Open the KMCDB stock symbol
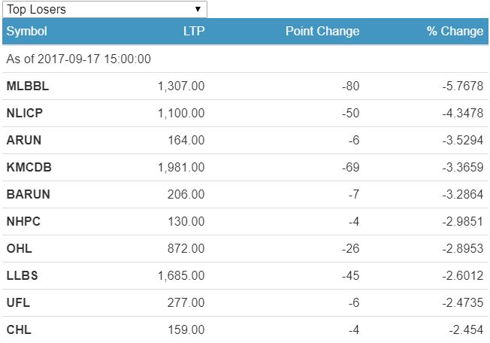Screen dimensions: 490x343 pyautogui.click(x=29, y=167)
